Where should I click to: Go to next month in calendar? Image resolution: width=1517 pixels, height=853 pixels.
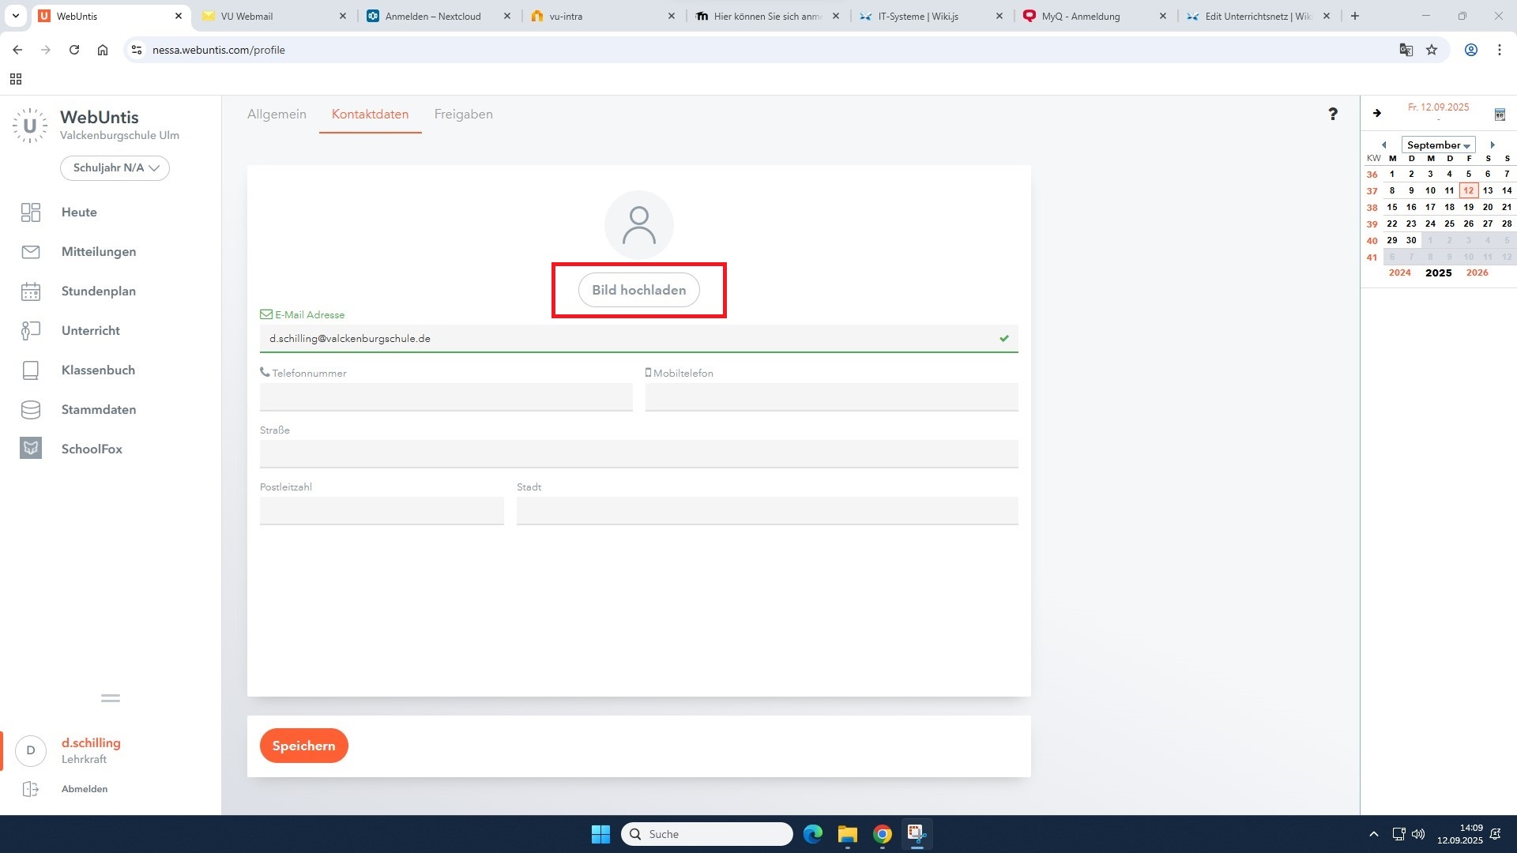click(1493, 145)
